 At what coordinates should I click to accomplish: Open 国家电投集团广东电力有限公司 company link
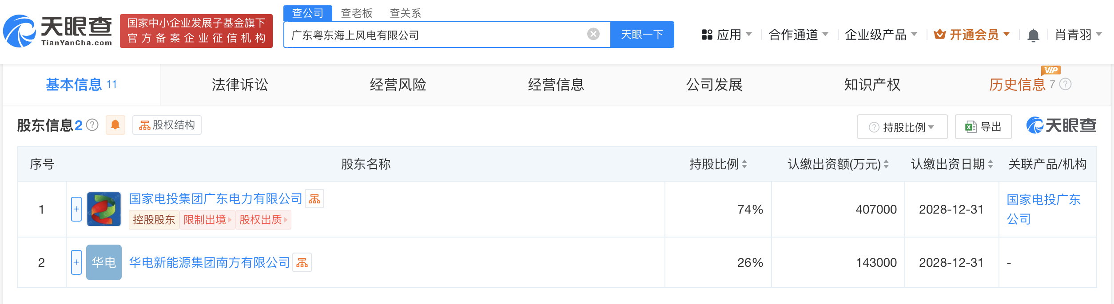pos(215,199)
